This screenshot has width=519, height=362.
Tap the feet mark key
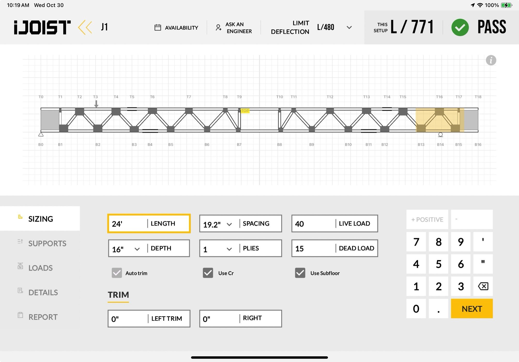(483, 242)
